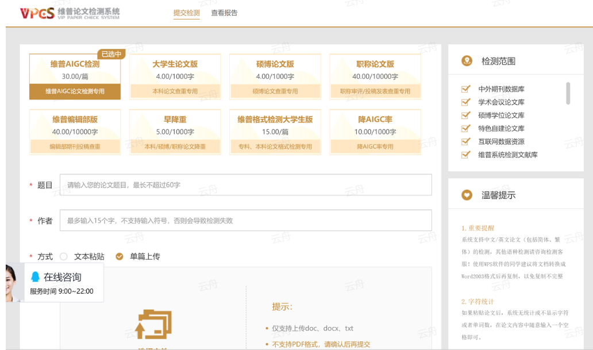This screenshot has width=593, height=350.
Task: Click the 硕博论文查重专用 label
Action: (x=275, y=91)
